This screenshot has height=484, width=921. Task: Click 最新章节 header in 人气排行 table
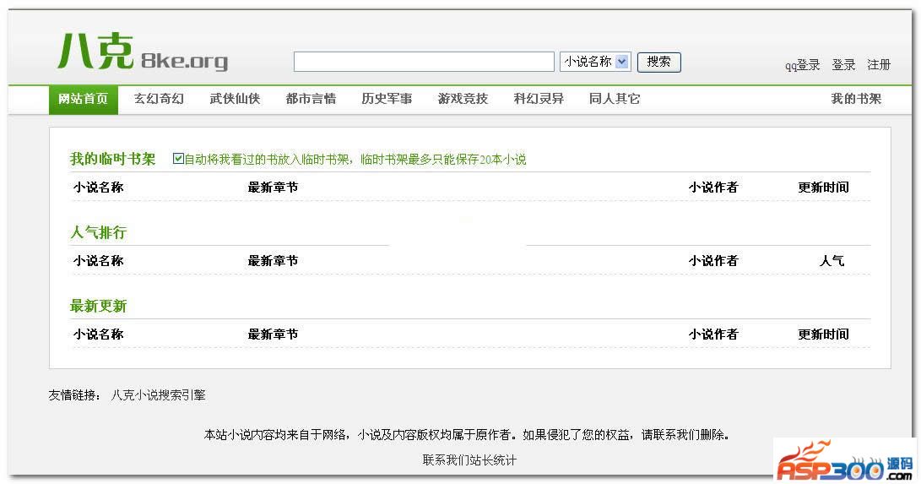click(273, 261)
